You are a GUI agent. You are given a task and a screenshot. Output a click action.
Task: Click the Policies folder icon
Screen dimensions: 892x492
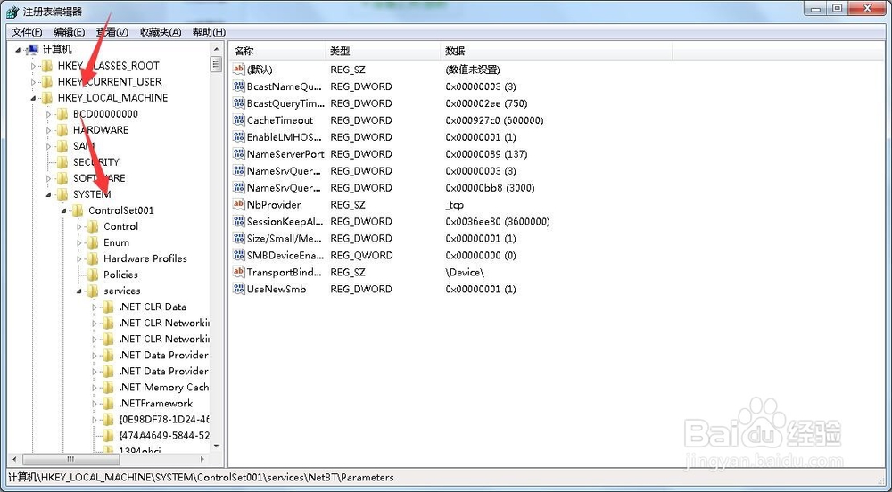[93, 275]
